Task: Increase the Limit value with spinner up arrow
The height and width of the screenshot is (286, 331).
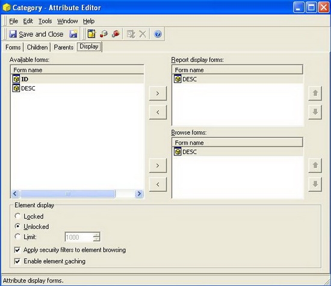Action: 96,235
